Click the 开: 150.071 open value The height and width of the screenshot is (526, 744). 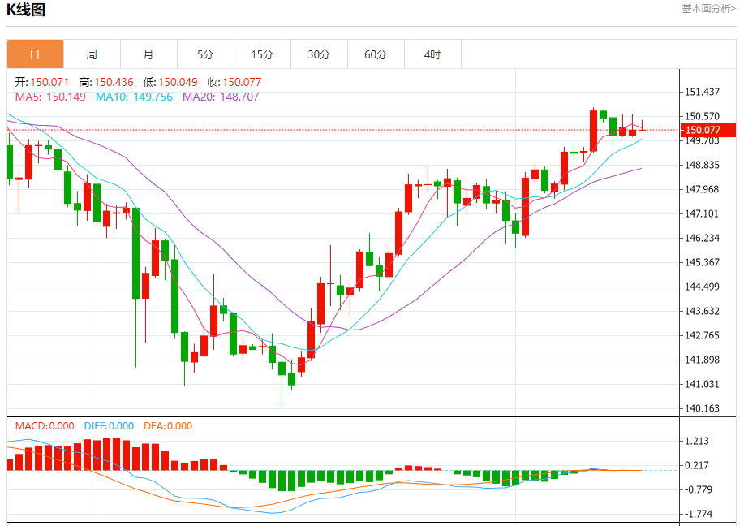tap(41, 82)
